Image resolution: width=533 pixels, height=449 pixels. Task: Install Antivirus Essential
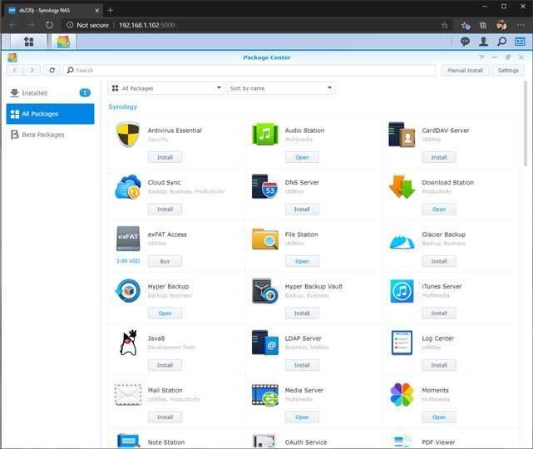(x=165, y=157)
